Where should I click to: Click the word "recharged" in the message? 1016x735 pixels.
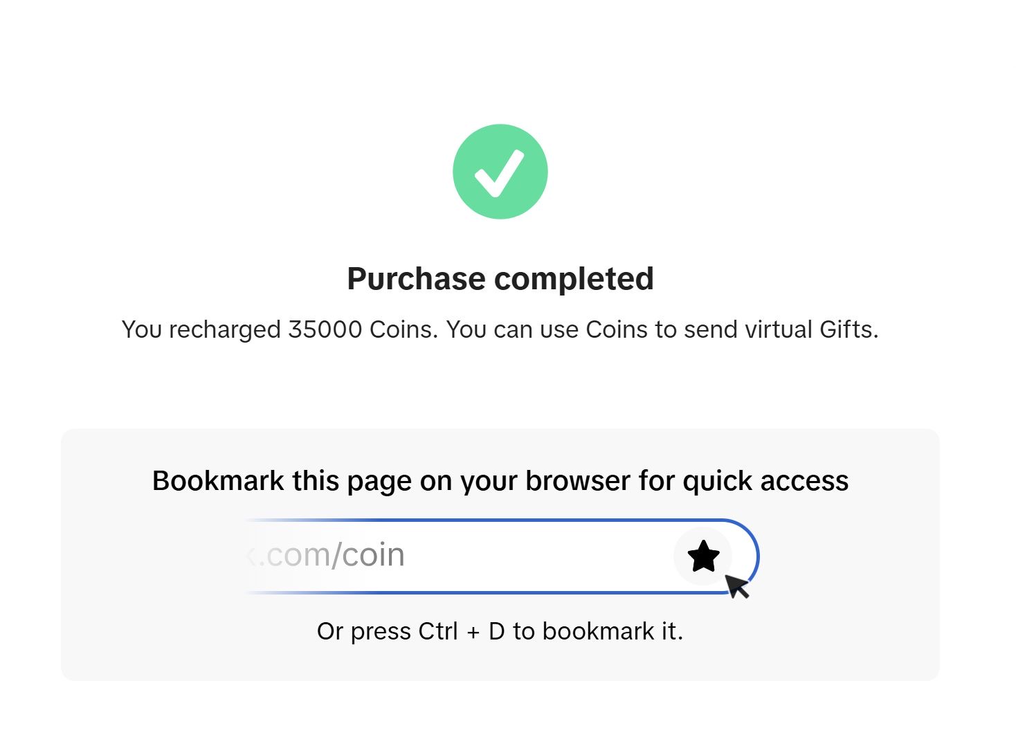(x=225, y=330)
